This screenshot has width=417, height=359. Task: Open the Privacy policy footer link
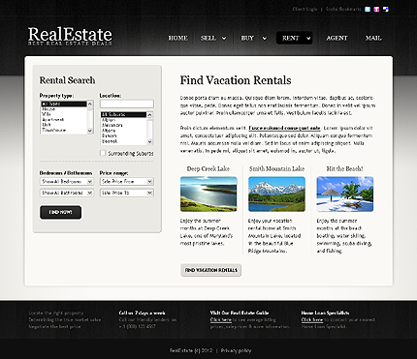[x=236, y=350]
